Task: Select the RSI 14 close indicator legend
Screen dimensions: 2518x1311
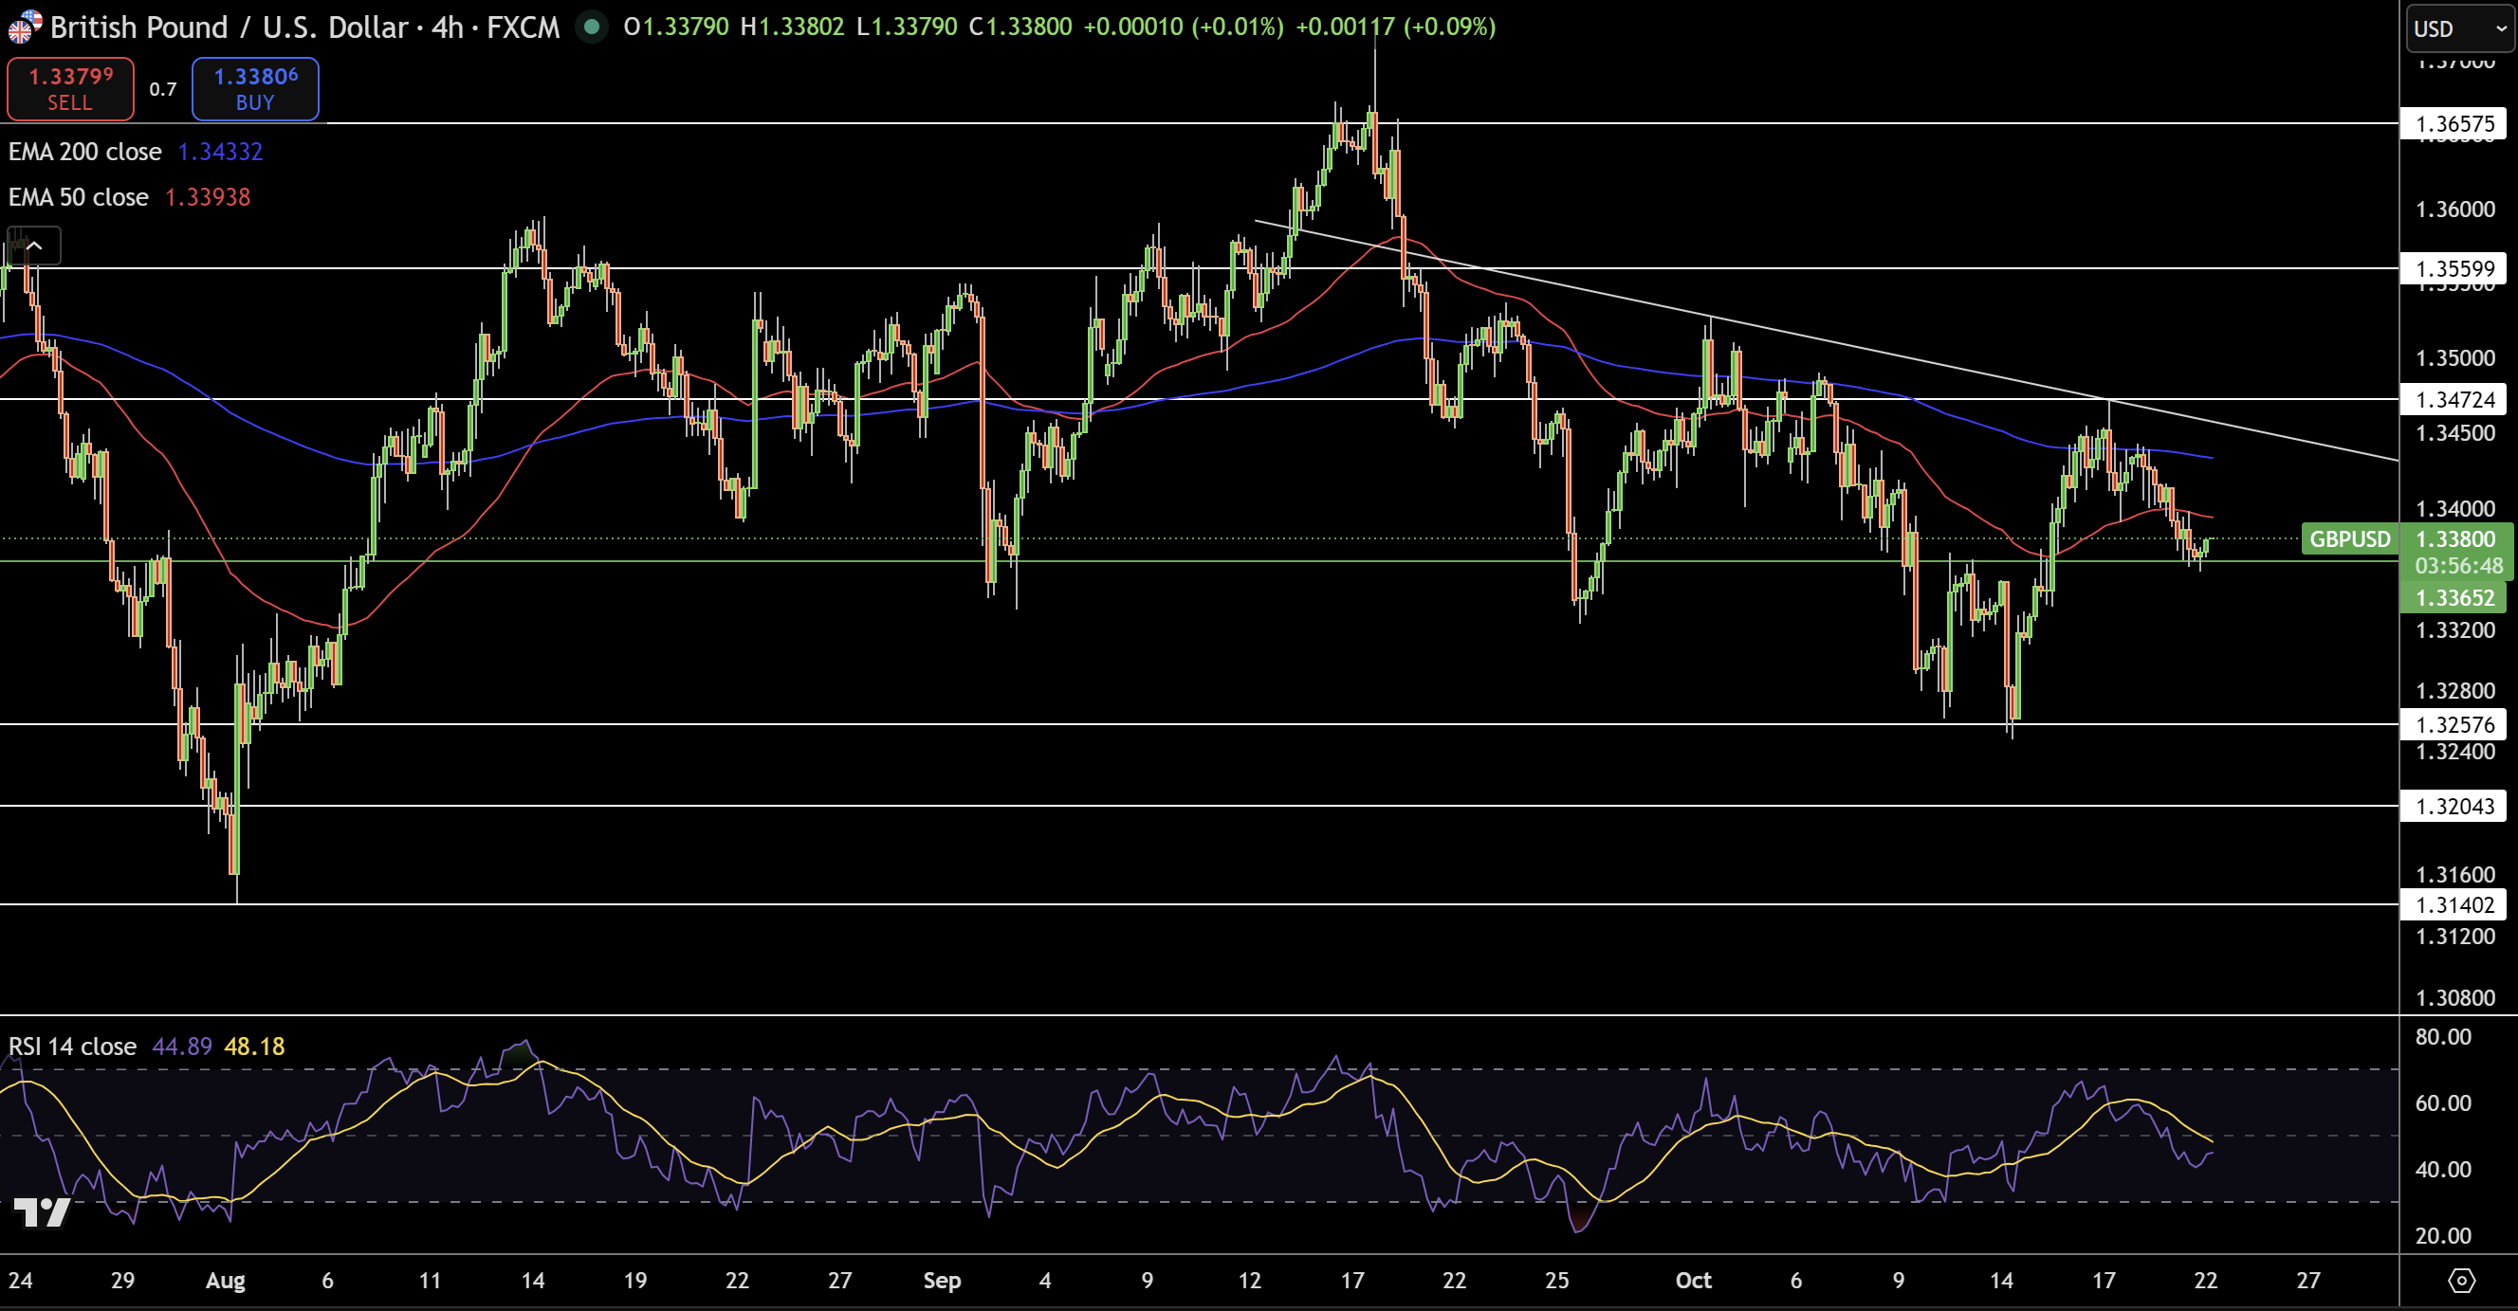Action: [x=72, y=1047]
